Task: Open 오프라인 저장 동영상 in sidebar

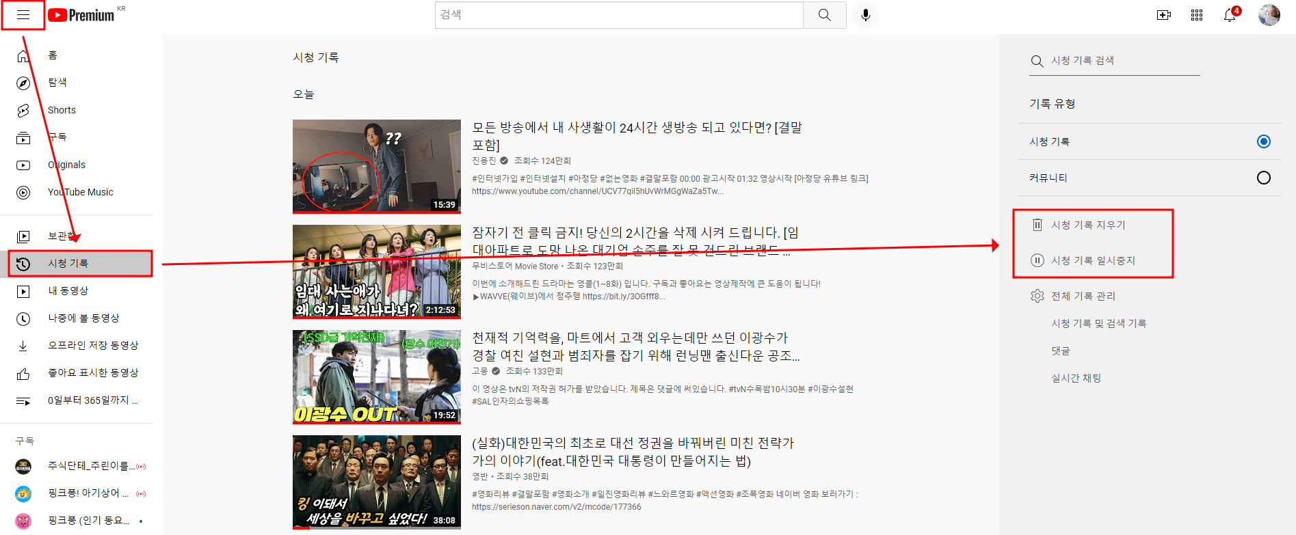Action: [93, 345]
